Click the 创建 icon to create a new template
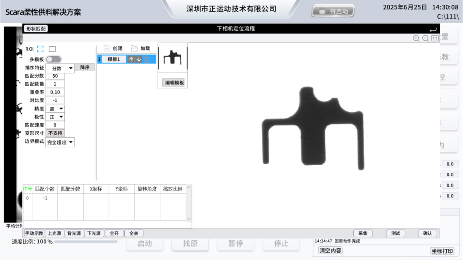463x260 pixels. coord(106,48)
